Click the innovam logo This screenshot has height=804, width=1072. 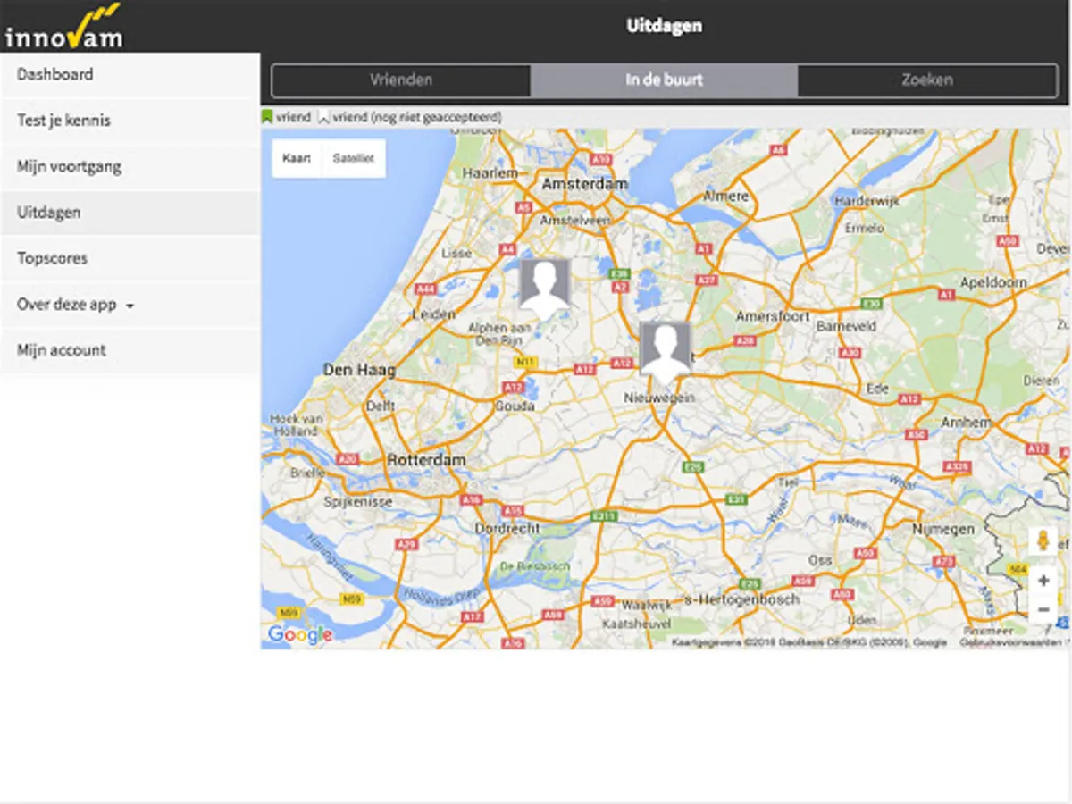tap(63, 26)
